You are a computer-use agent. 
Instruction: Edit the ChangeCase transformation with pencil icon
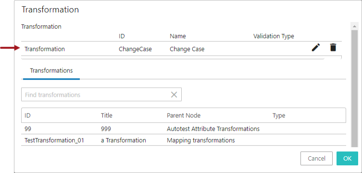316,47
